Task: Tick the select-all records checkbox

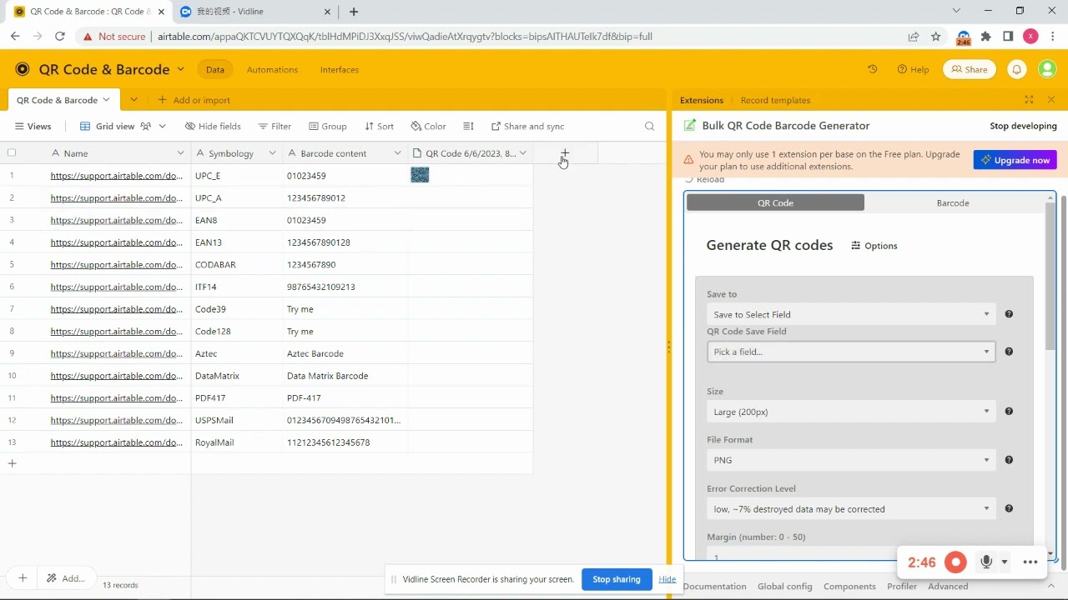Action: tap(12, 153)
